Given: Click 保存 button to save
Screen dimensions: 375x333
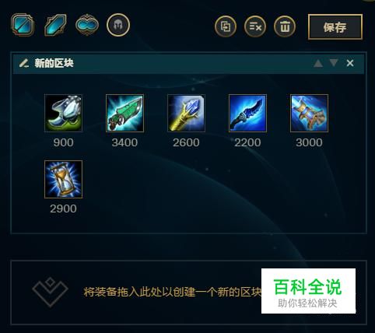Looking at the screenshot, I should pos(335,27).
